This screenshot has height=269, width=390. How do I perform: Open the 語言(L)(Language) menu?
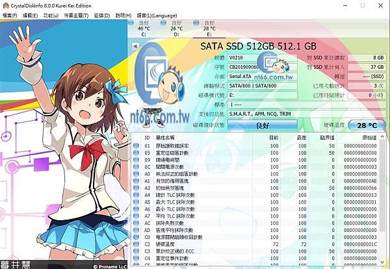coord(157,16)
